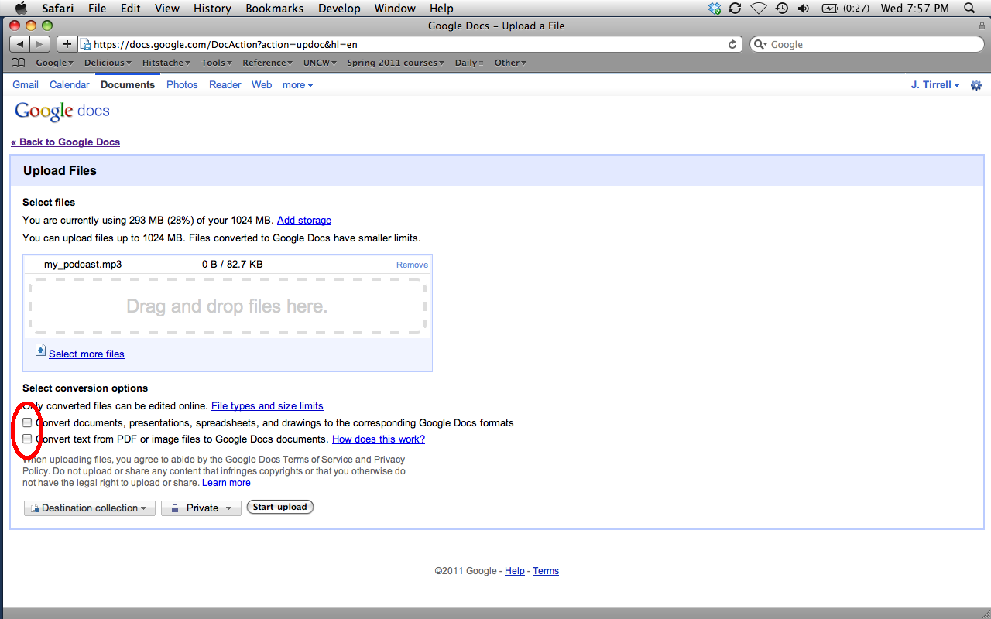Expand the Spring 2011 courses bookmarks folder
This screenshot has width=991, height=619.
point(396,63)
